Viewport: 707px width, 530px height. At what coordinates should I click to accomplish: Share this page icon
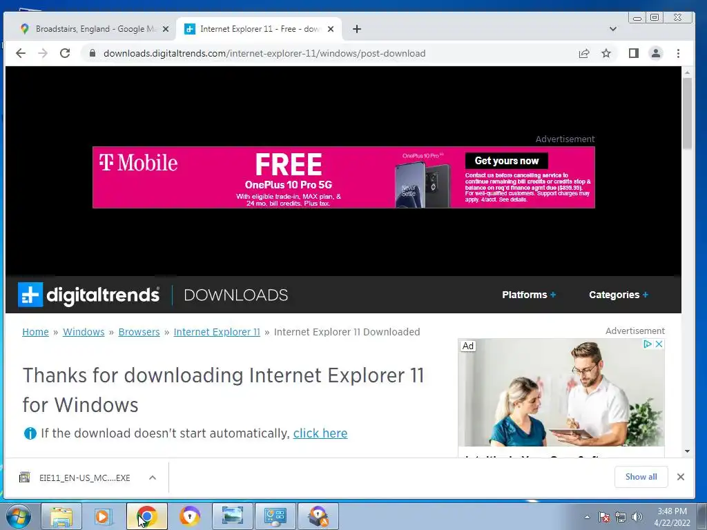[584, 53]
